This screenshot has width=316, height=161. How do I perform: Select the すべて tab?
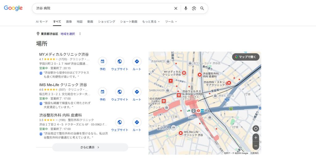pos(57,22)
